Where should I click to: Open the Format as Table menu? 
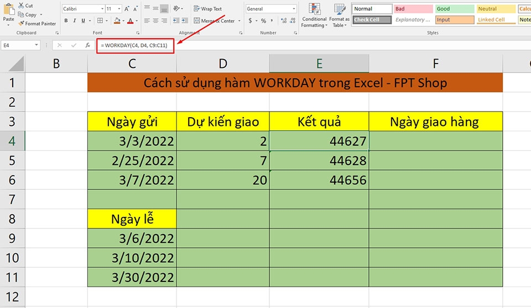pos(339,15)
